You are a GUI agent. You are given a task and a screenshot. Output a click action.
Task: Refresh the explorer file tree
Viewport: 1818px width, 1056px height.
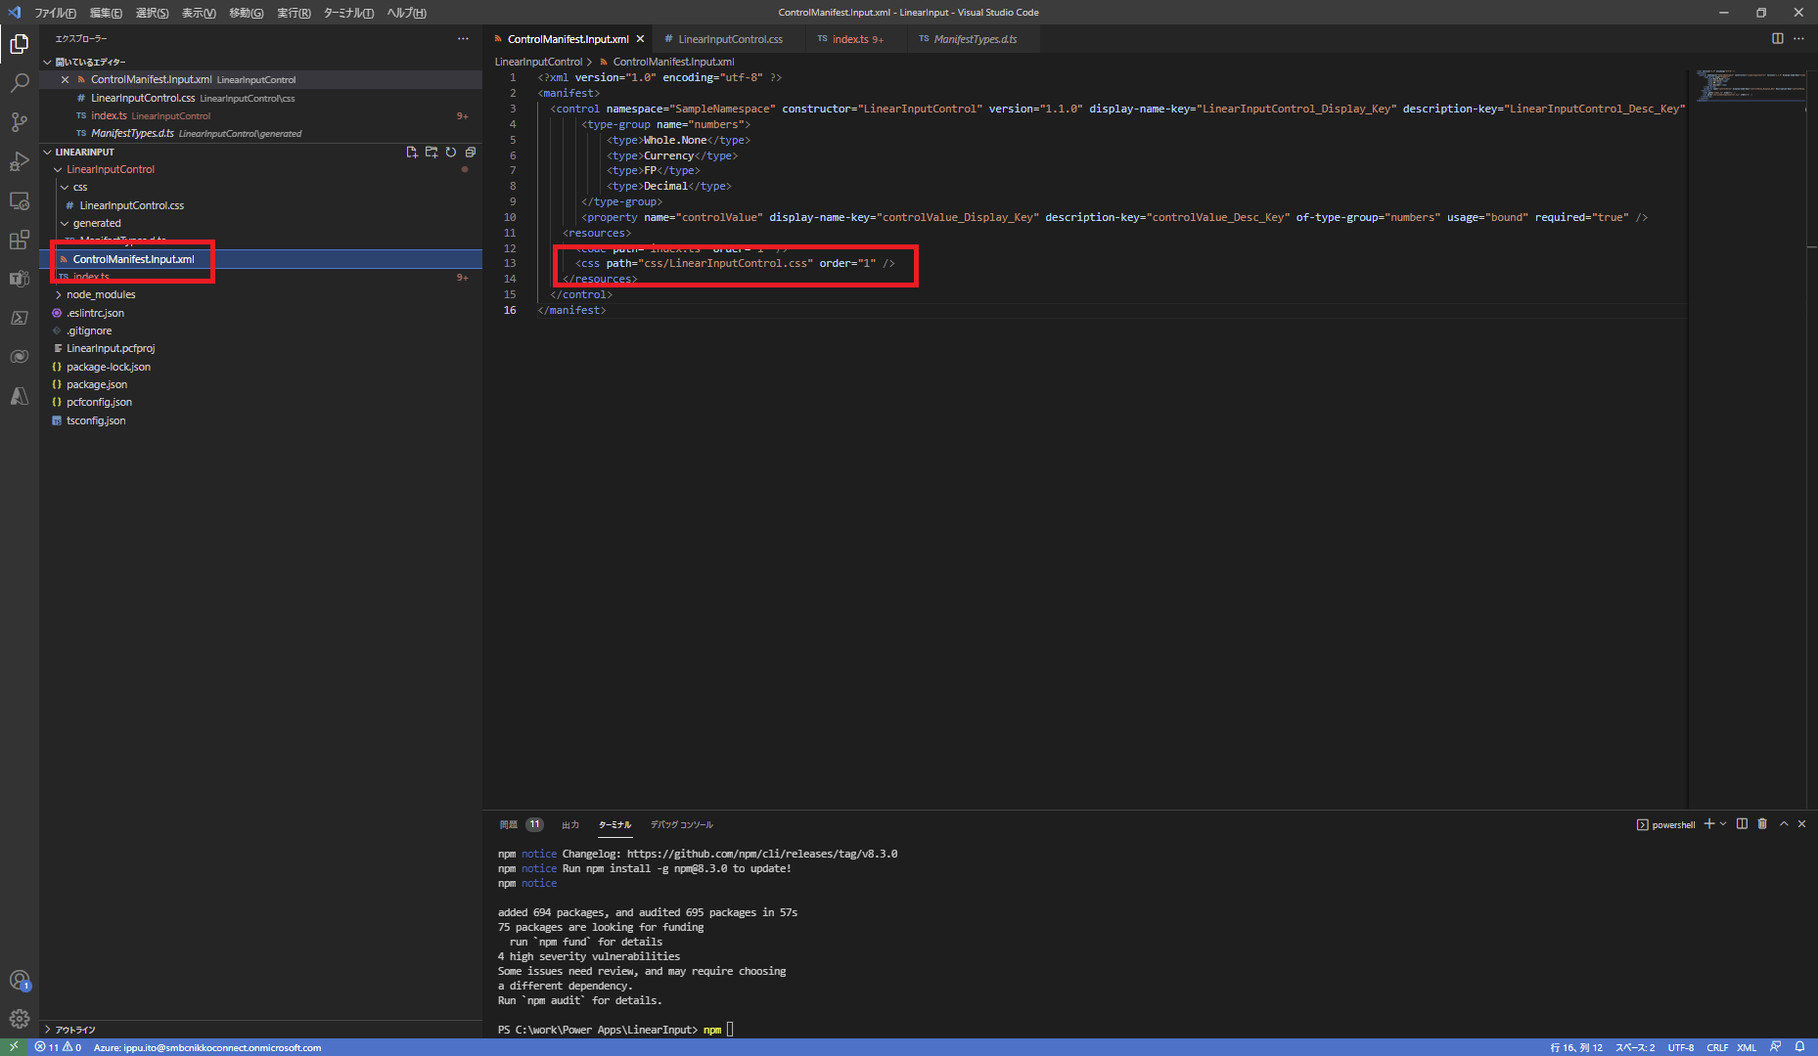coord(450,152)
